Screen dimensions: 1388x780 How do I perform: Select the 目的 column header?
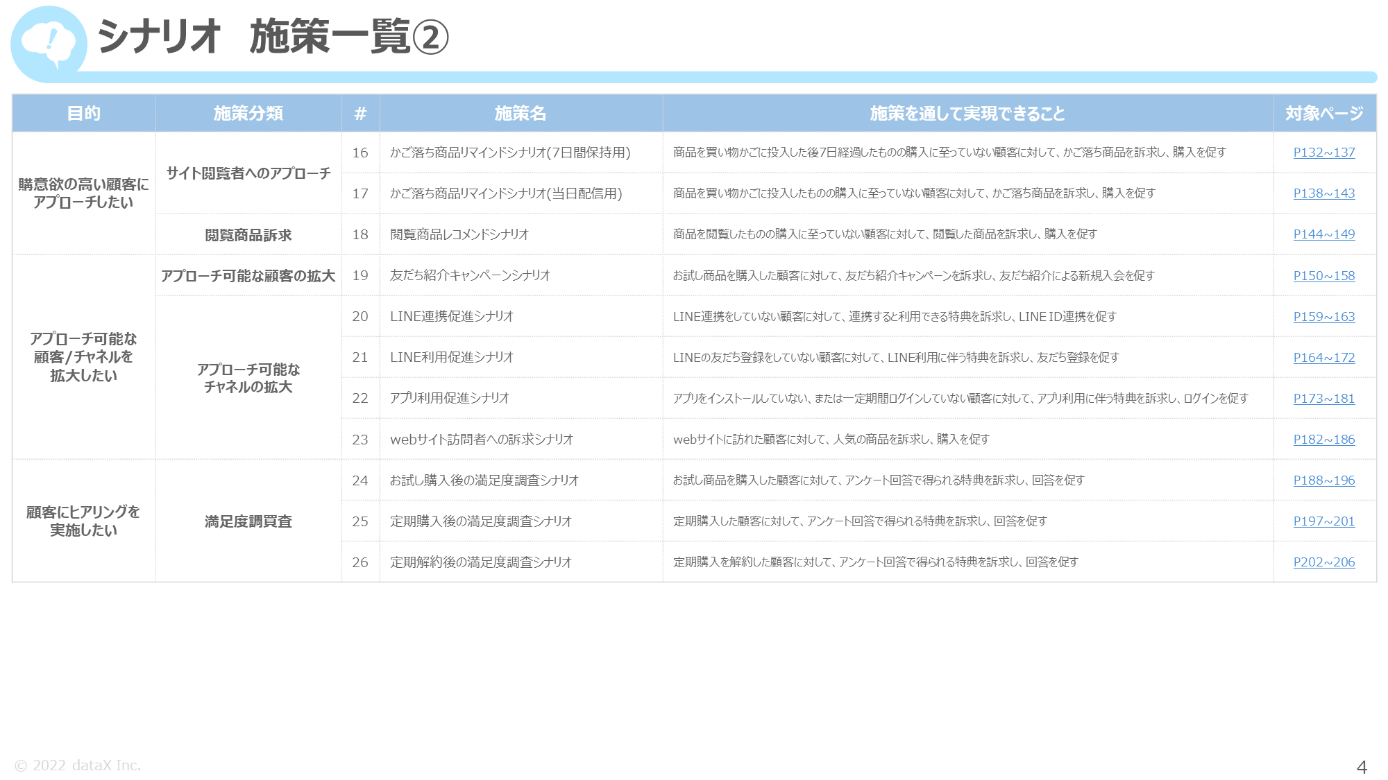coord(84,113)
